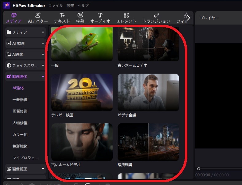Click the 暗所環境 label text
242x185 pixels.
point(125,165)
